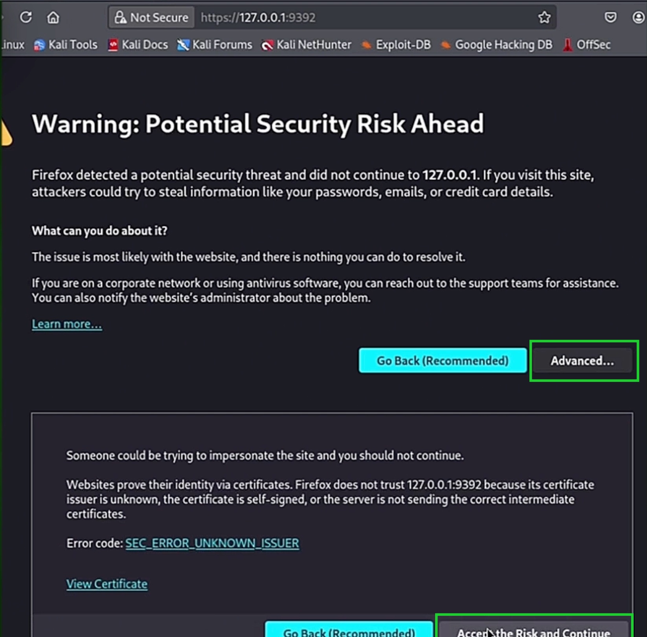The image size is (647, 637).
Task: Open the Firefox account icon
Action: pyautogui.click(x=638, y=17)
